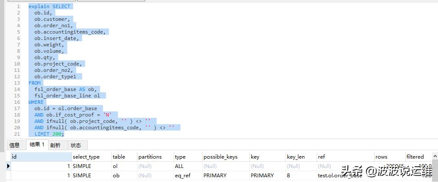
Task: Click the 'fsl_order_base_line ol' line
Action: click(67, 96)
